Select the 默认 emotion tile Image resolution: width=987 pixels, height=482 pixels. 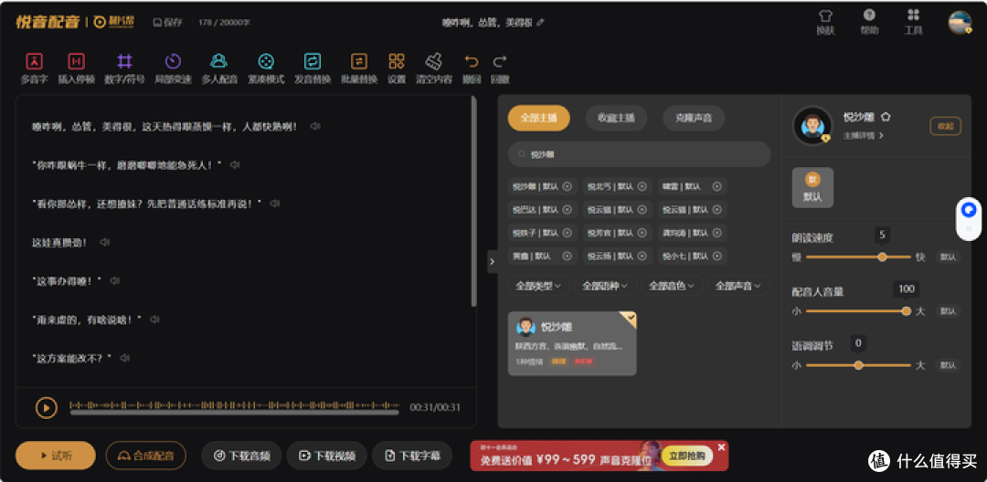(812, 187)
